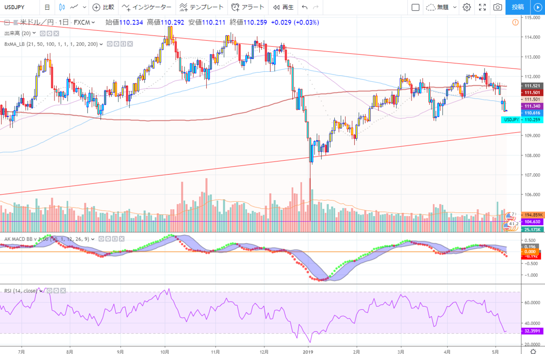Toggle visibility of 8xMA_LB indicator
This screenshot has width=545, height=354.
pos(109,44)
